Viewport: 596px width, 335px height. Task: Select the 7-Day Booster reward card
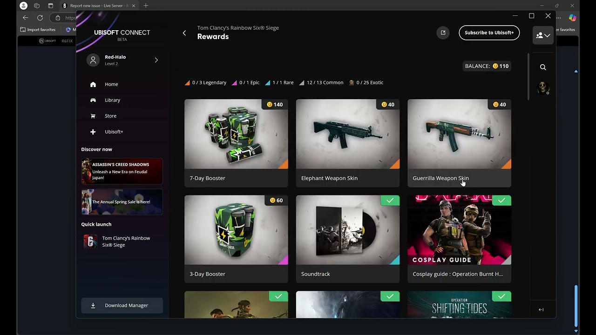[236, 143]
